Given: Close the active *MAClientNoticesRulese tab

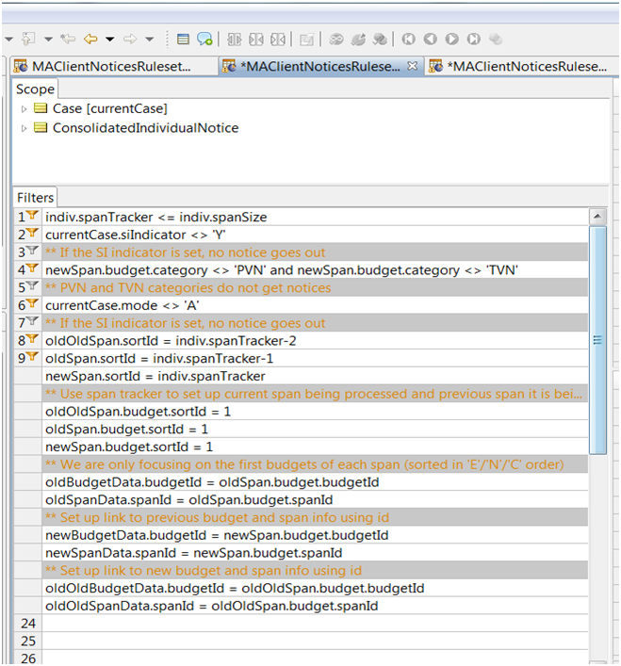Looking at the screenshot, I should pyautogui.click(x=412, y=66).
